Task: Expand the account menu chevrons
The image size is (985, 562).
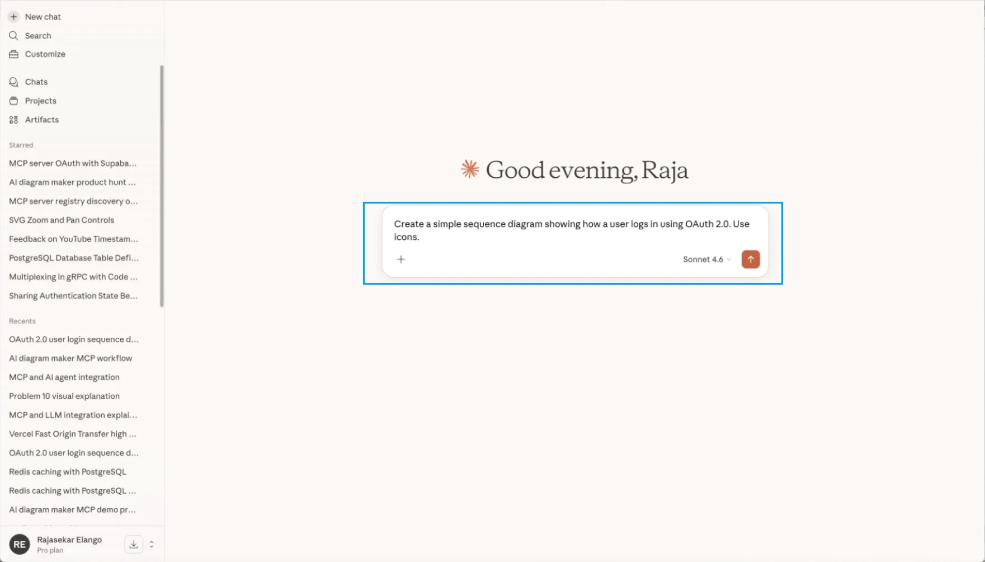Action: (152, 544)
